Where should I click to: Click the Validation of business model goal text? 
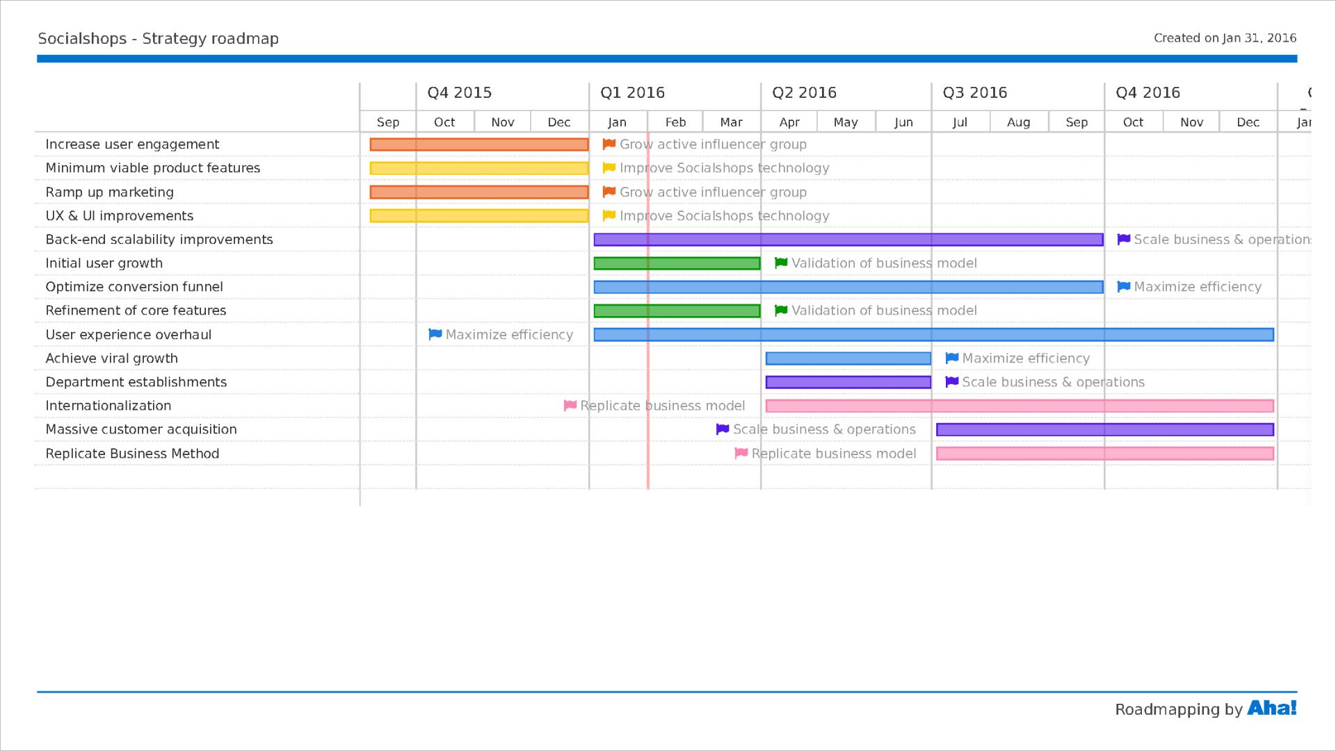click(884, 263)
